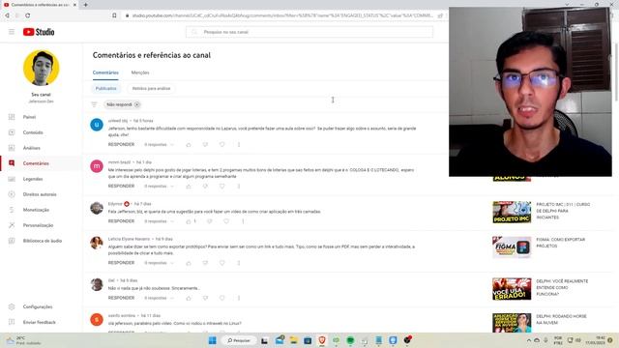The image size is (619, 348).
Task: Click RESPONDER on 'Não vi nada' comment
Action: (121, 298)
